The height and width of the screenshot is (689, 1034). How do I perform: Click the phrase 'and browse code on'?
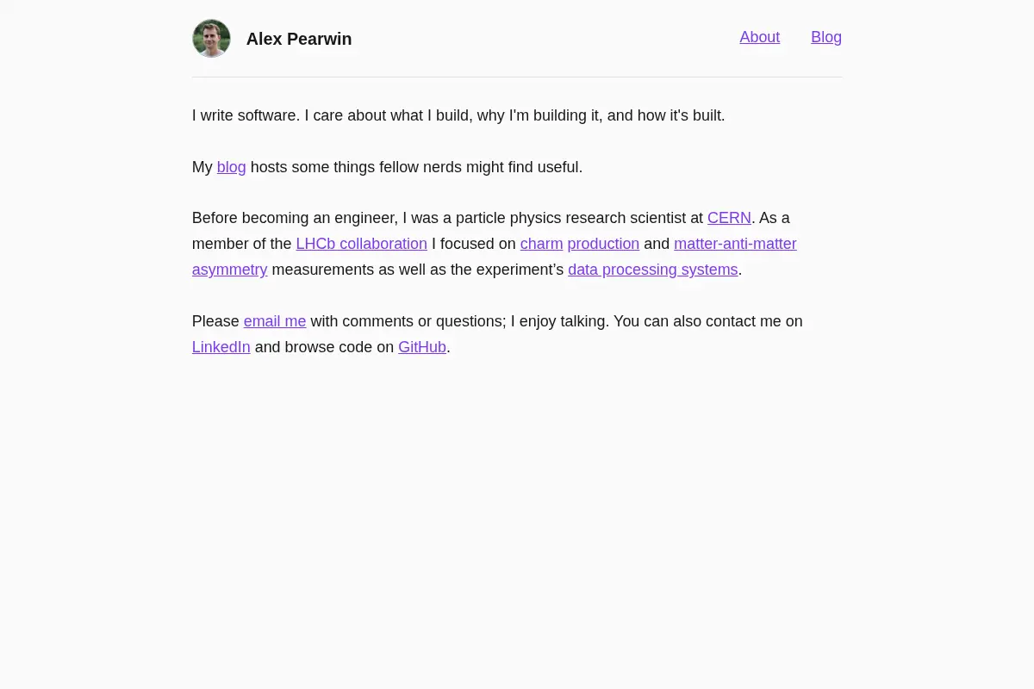324,347
